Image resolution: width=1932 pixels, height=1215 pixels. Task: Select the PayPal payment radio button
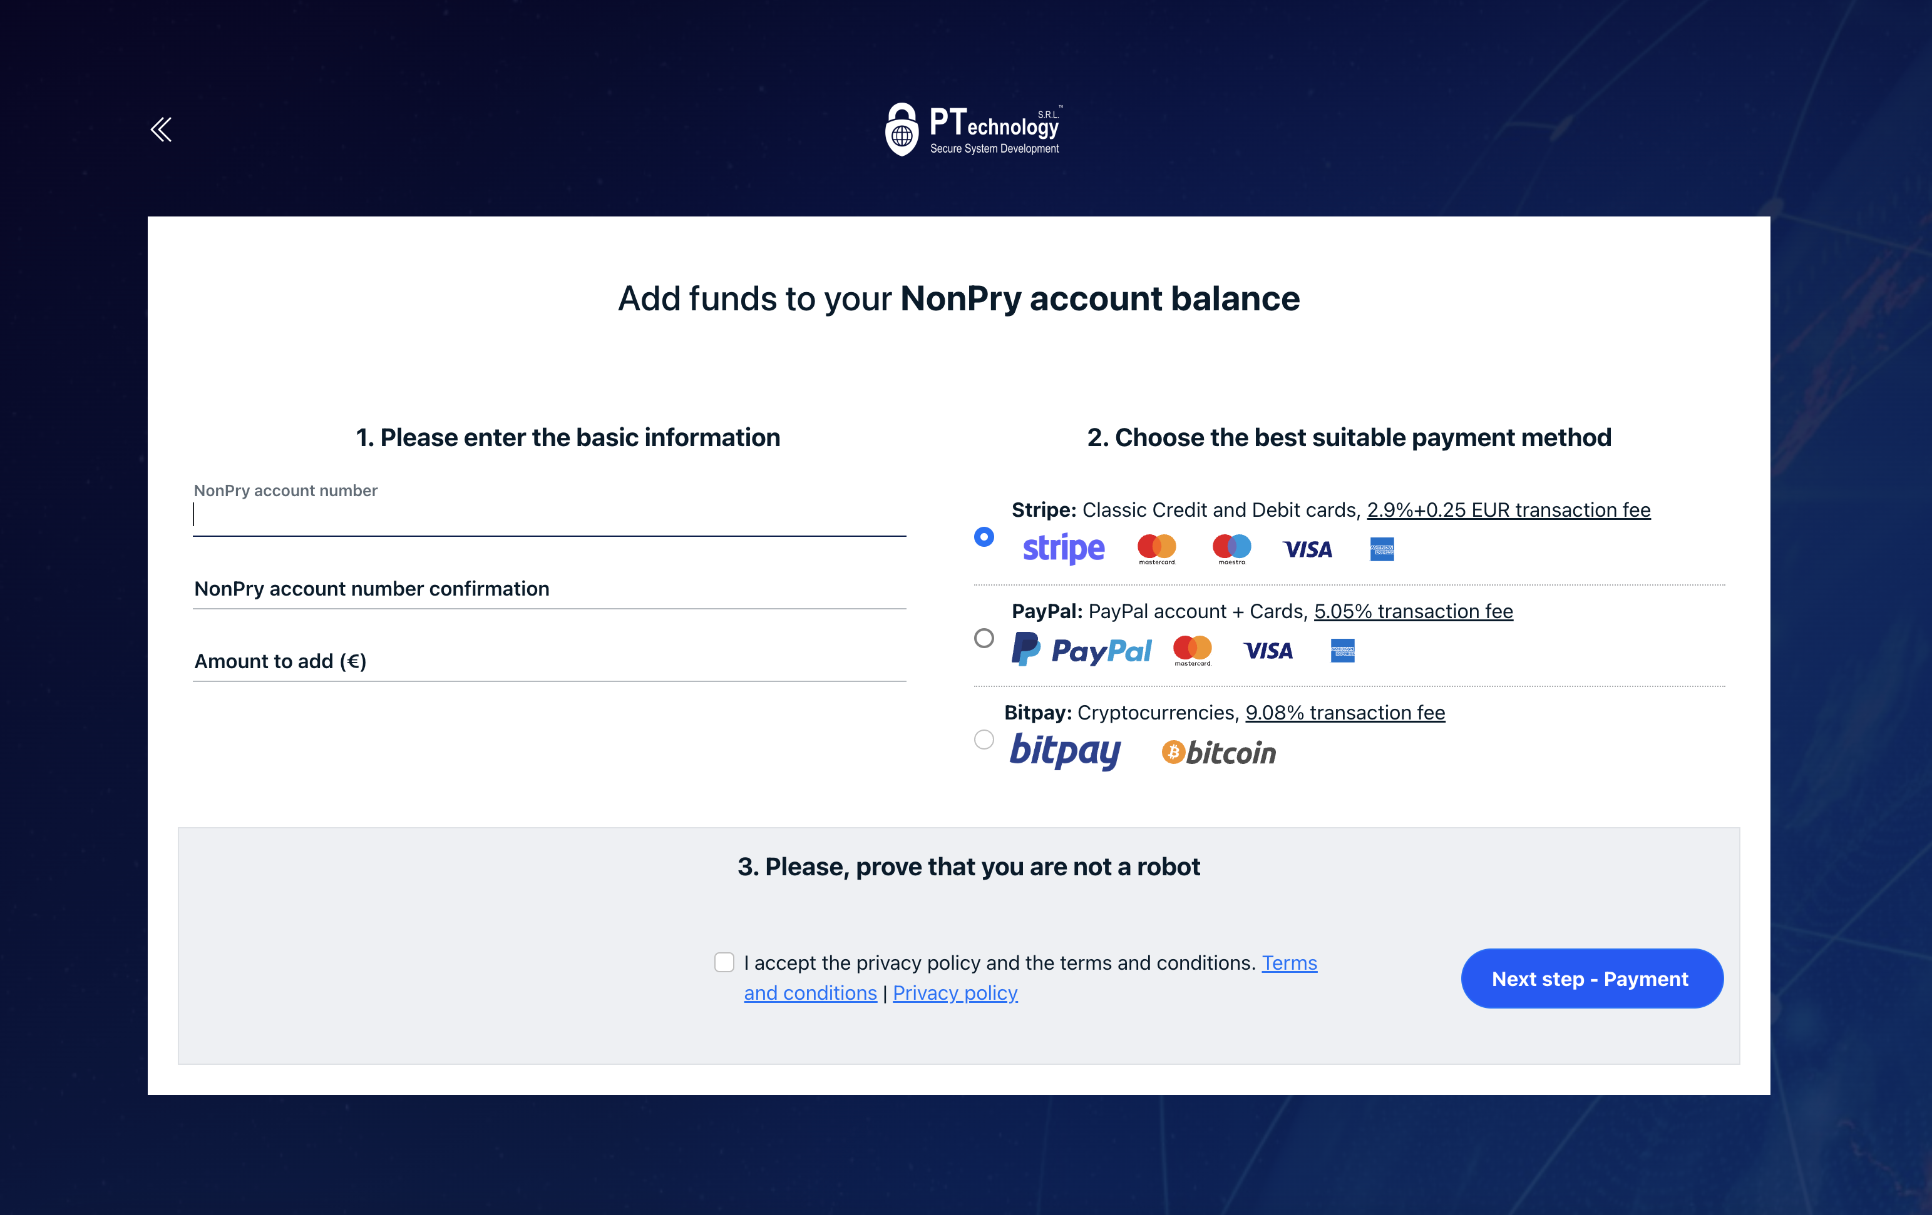[x=984, y=638]
